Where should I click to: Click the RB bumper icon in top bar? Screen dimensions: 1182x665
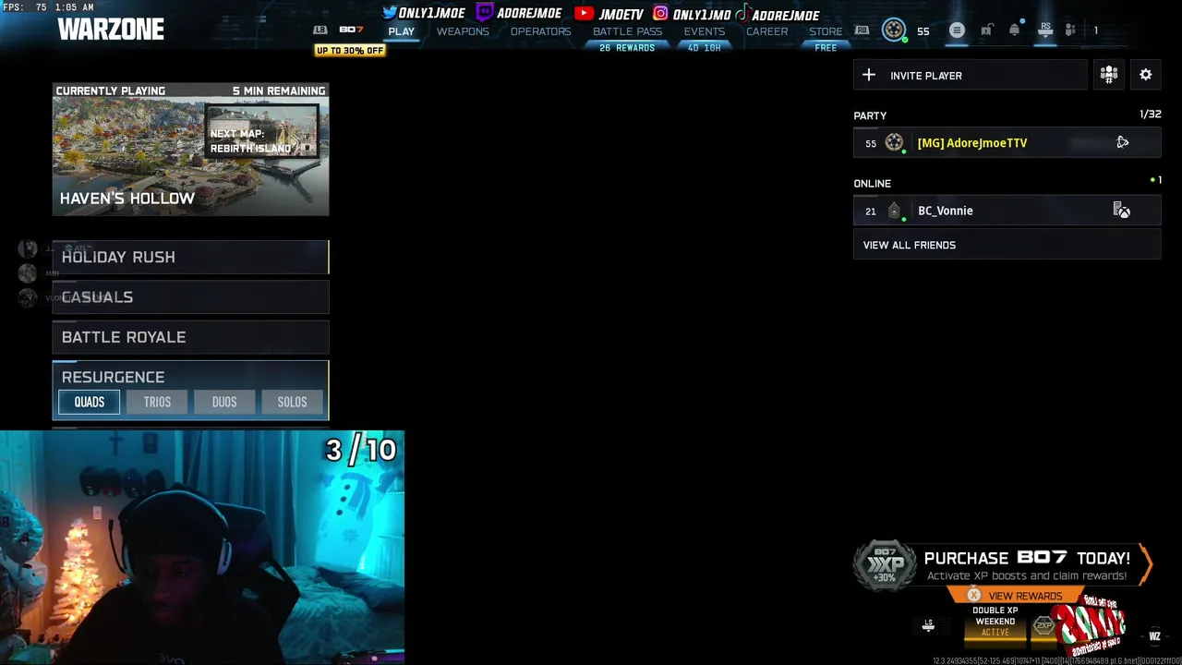click(x=862, y=30)
